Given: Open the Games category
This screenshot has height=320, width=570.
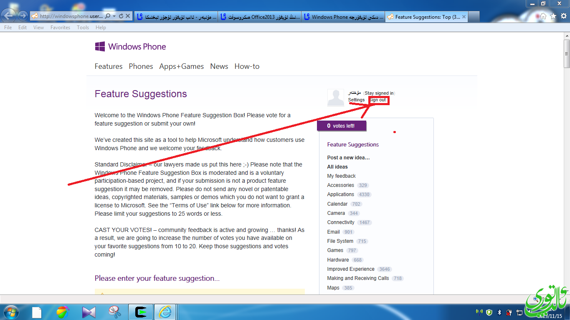Looking at the screenshot, I should click(335, 250).
